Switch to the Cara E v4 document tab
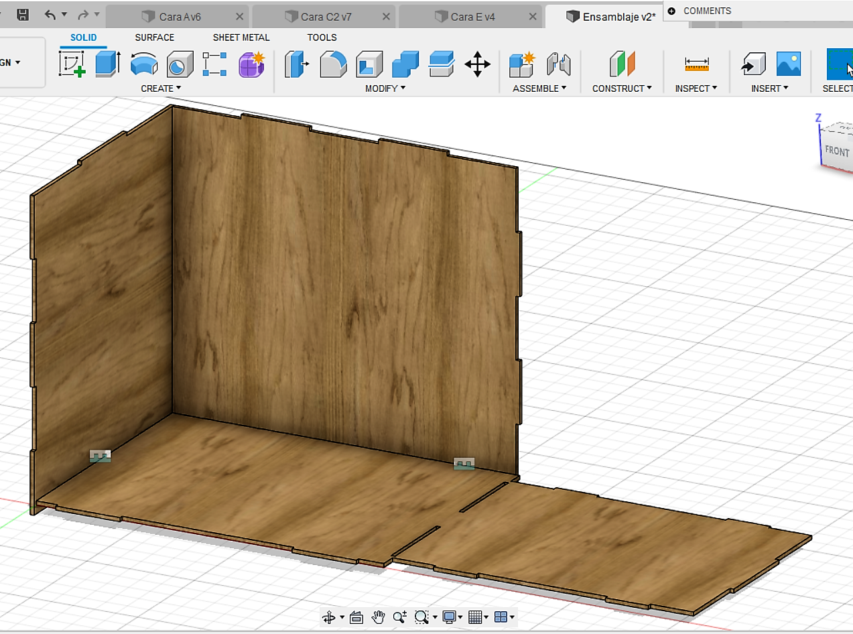The image size is (853, 634). [470, 17]
